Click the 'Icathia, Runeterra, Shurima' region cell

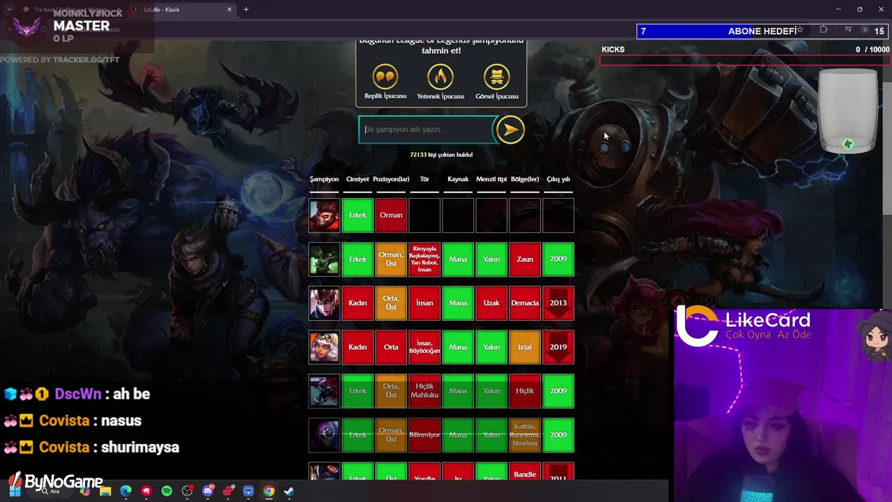coord(525,435)
